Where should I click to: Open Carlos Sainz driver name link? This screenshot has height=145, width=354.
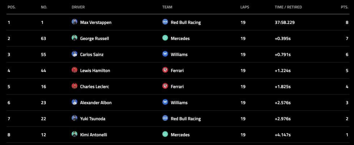(x=92, y=55)
